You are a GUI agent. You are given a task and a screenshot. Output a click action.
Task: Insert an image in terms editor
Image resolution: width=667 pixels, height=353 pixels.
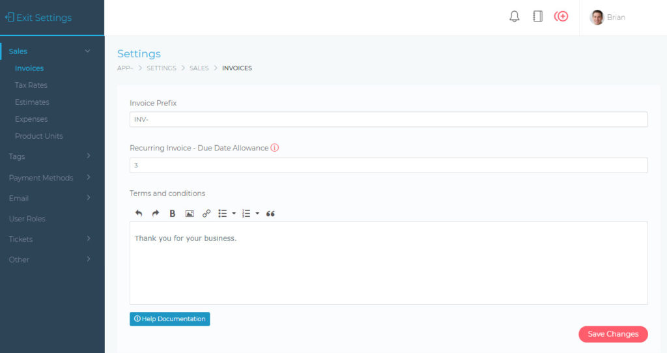pyautogui.click(x=190, y=214)
